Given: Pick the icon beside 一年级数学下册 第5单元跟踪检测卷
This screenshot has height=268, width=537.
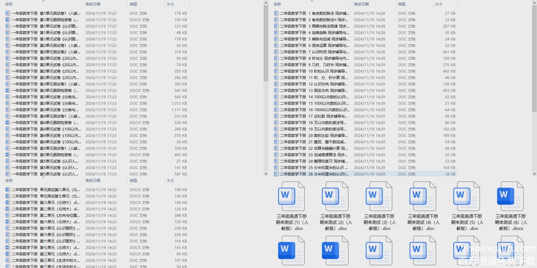Looking at the screenshot, I should point(8,155).
